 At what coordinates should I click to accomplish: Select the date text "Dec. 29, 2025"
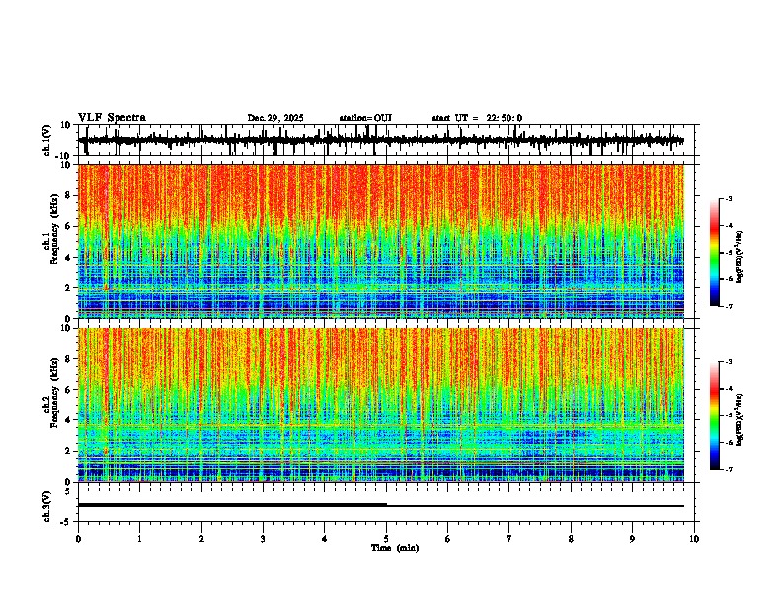click(x=275, y=118)
